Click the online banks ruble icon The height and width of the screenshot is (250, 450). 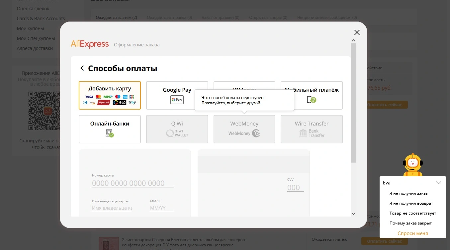click(x=110, y=133)
